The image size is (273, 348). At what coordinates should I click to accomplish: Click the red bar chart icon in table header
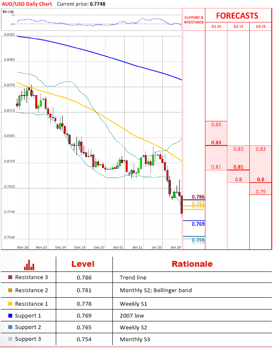(29, 265)
